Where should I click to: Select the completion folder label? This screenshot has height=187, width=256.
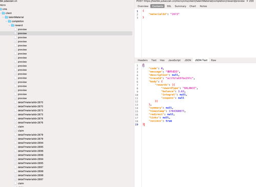[17, 21]
